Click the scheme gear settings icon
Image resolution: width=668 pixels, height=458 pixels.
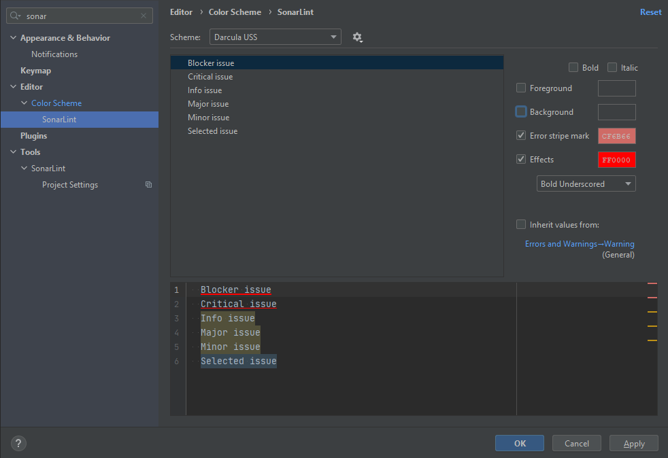(357, 37)
